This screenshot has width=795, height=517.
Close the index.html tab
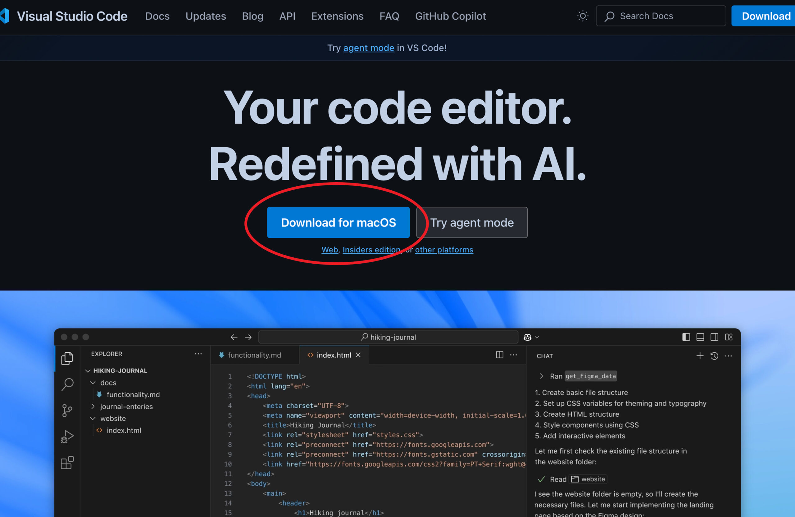coord(358,355)
